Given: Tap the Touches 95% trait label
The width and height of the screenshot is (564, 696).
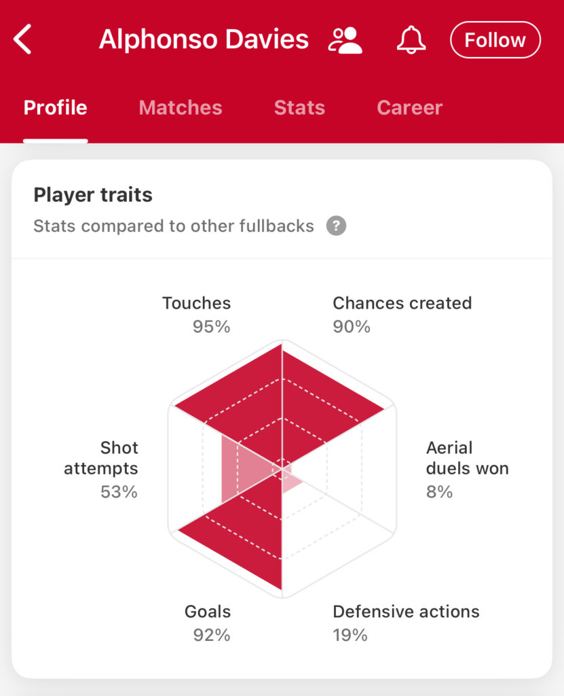Looking at the screenshot, I should tap(196, 315).
